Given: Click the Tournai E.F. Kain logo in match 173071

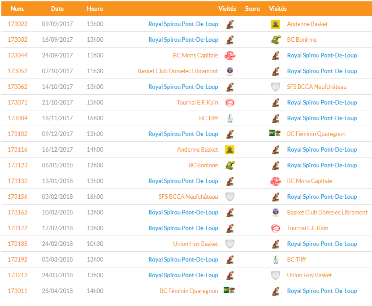Looking at the screenshot, I should click(229, 102).
